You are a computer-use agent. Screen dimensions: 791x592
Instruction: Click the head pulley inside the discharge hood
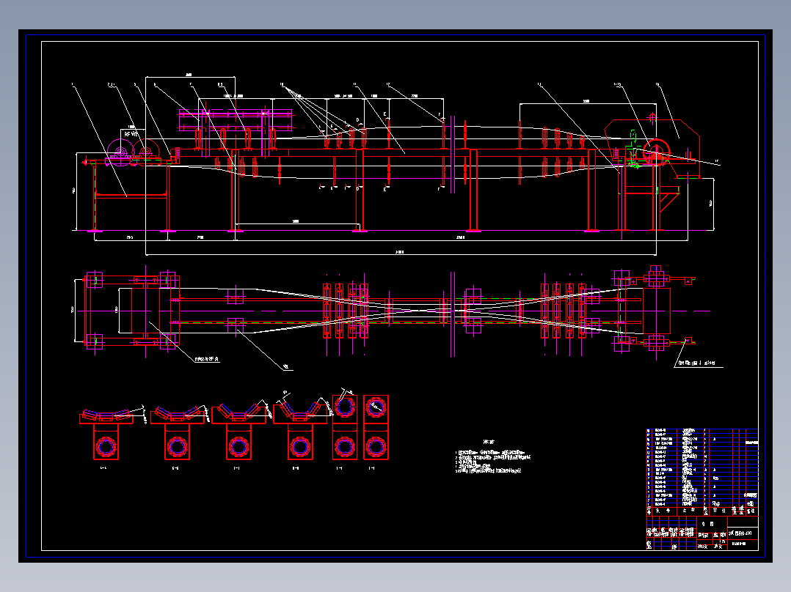(657, 152)
